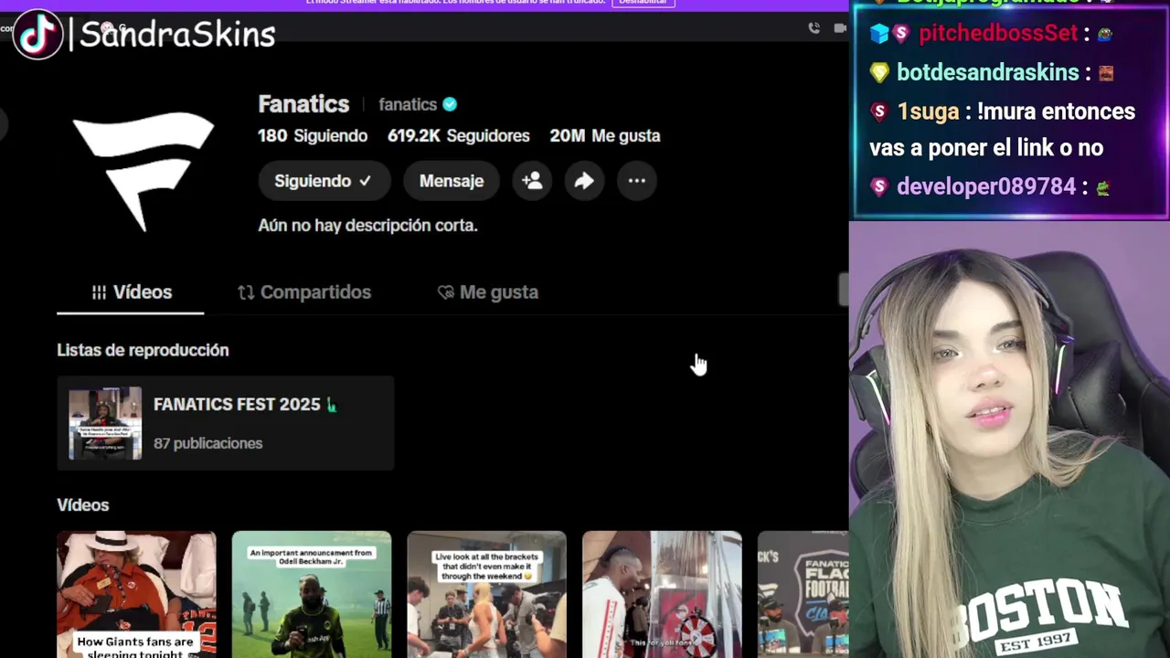The width and height of the screenshot is (1170, 658).
Task: Open the 180 Siguiendo following list
Action: pyautogui.click(x=313, y=135)
